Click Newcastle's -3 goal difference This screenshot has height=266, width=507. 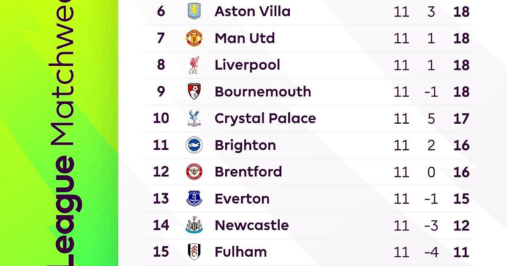click(x=431, y=225)
